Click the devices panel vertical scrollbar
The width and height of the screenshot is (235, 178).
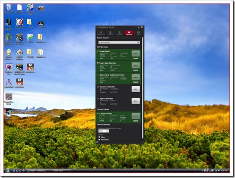pyautogui.click(x=143, y=88)
